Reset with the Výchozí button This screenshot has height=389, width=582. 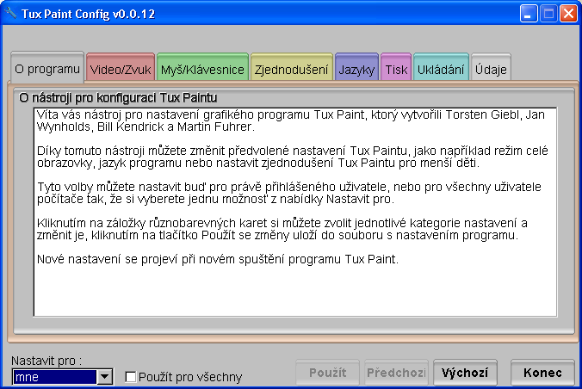tap(465, 373)
